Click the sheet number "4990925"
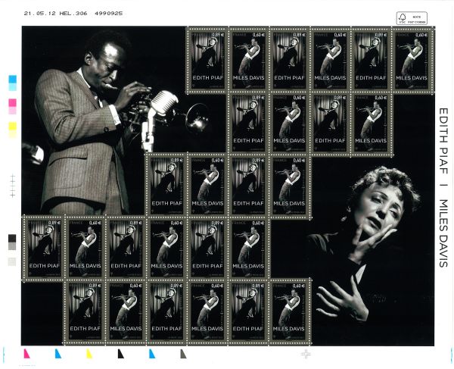 click(x=108, y=14)
